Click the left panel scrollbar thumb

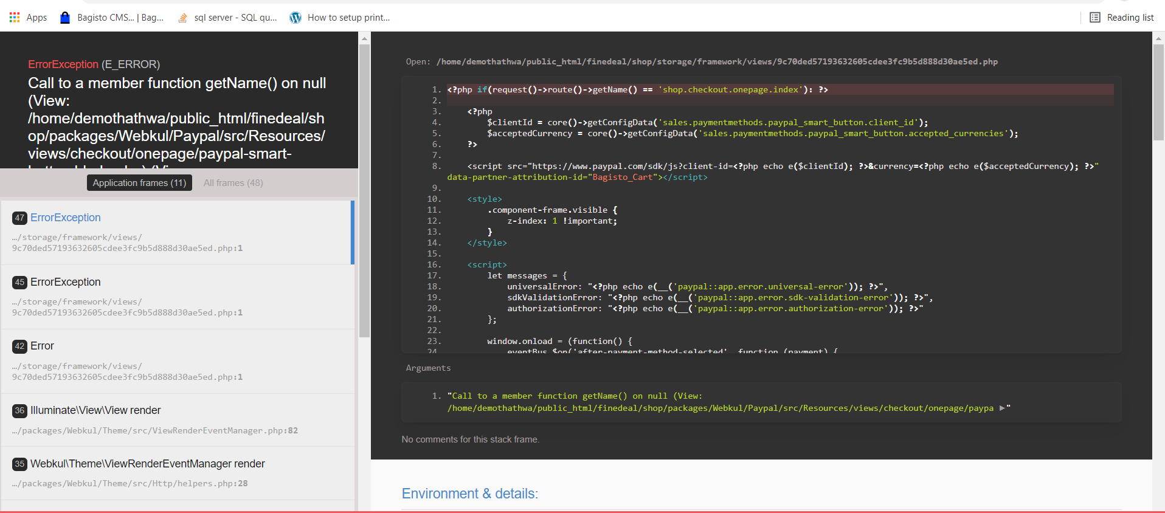click(x=364, y=191)
